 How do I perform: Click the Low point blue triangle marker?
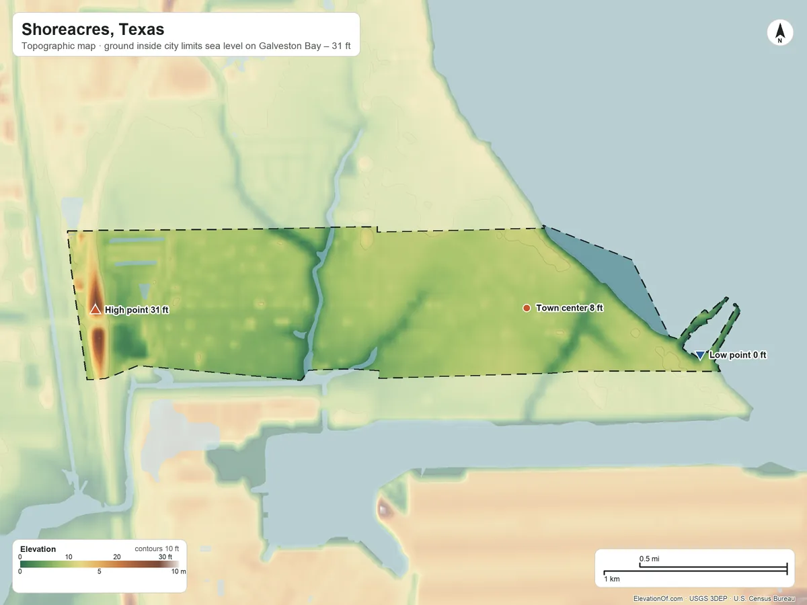point(700,355)
